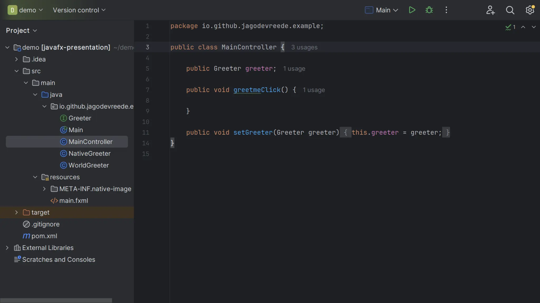Go to previous highlighted problem arrow
540x303 pixels.
[x=523, y=27]
